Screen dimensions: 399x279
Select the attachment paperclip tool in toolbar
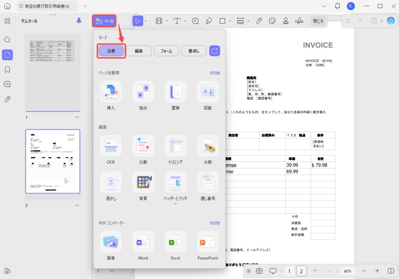259,21
